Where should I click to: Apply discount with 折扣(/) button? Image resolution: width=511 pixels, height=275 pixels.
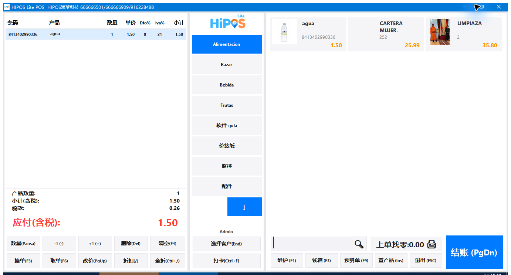point(131,261)
